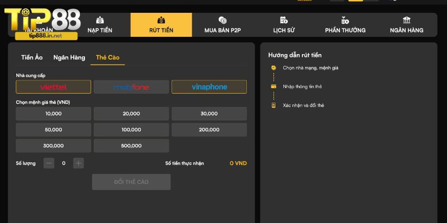Switch to Ngân Hàng sub-tab
Viewport: 447px width, 223px height.
pos(69,57)
